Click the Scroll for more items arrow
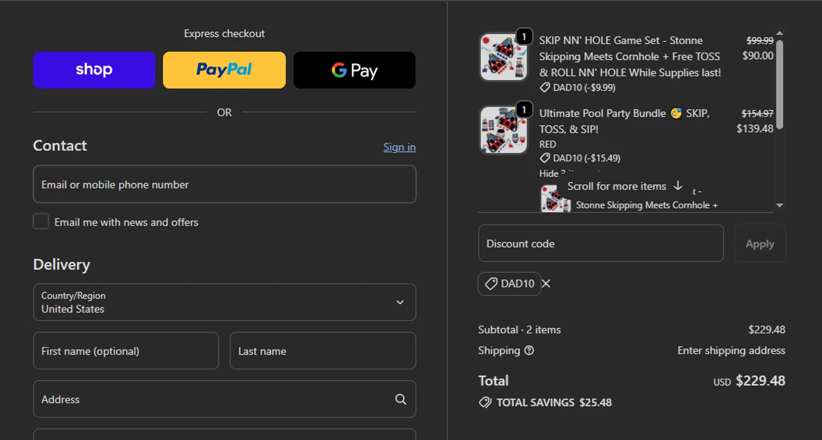 tap(678, 186)
